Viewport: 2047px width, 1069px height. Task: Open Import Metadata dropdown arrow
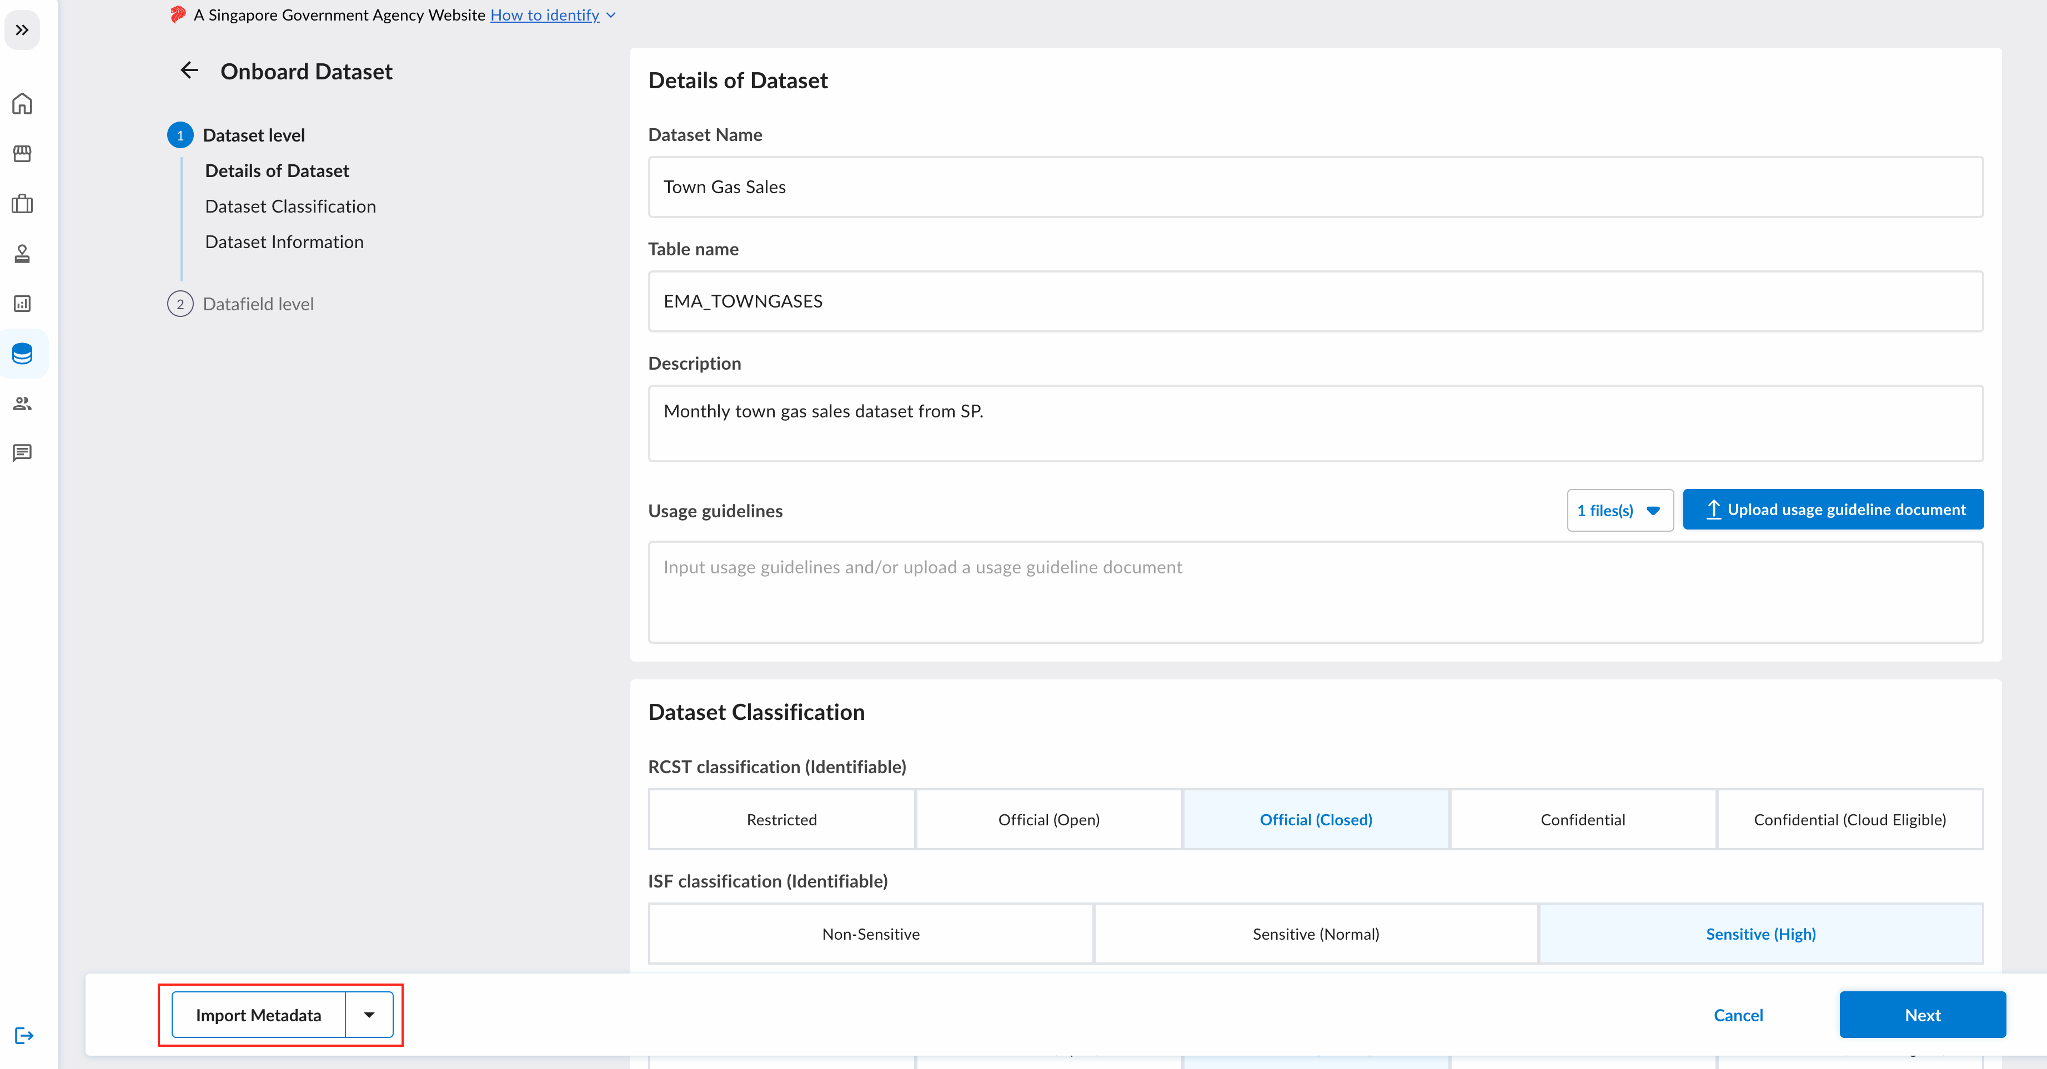click(369, 1015)
